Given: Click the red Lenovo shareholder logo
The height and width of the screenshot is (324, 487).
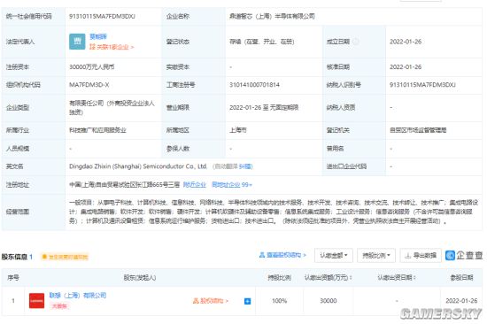Looking at the screenshot, I should tap(36, 301).
